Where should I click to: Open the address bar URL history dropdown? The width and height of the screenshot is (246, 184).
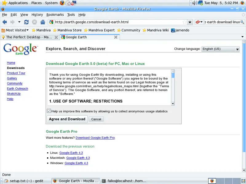click(190, 22)
